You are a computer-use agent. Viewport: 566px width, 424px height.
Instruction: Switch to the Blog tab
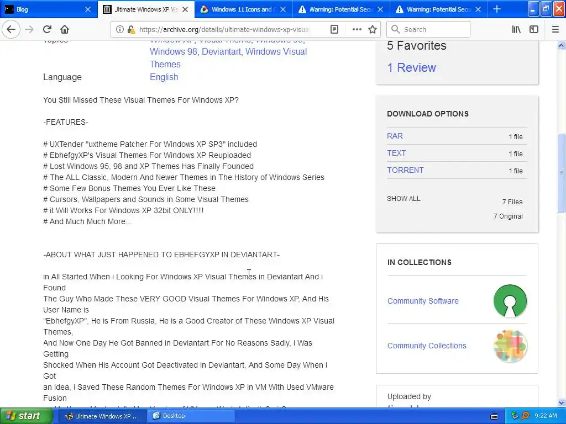coord(49,9)
